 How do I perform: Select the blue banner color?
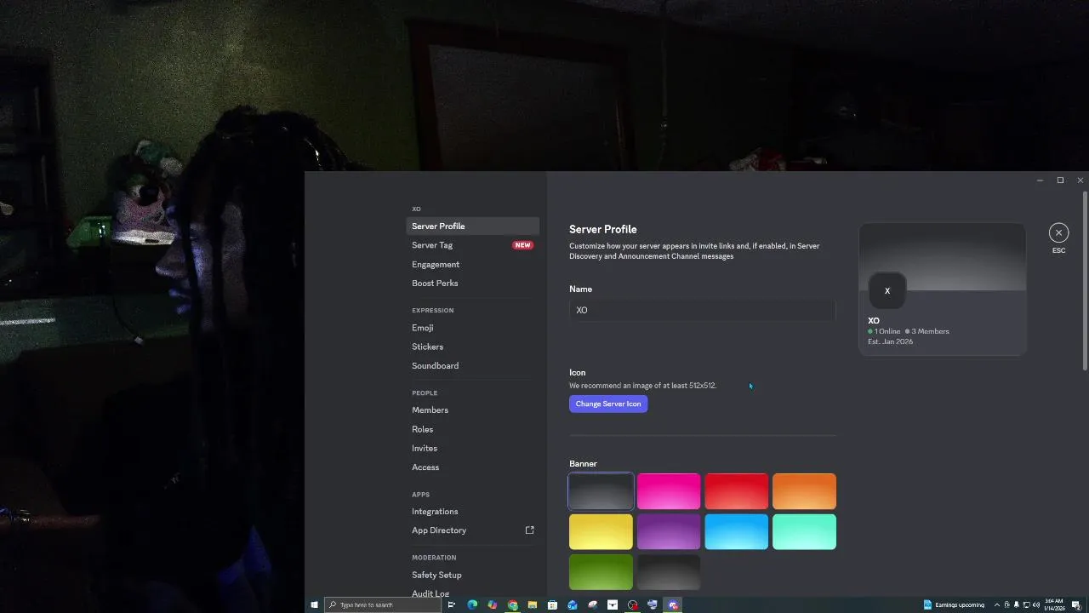tap(737, 532)
